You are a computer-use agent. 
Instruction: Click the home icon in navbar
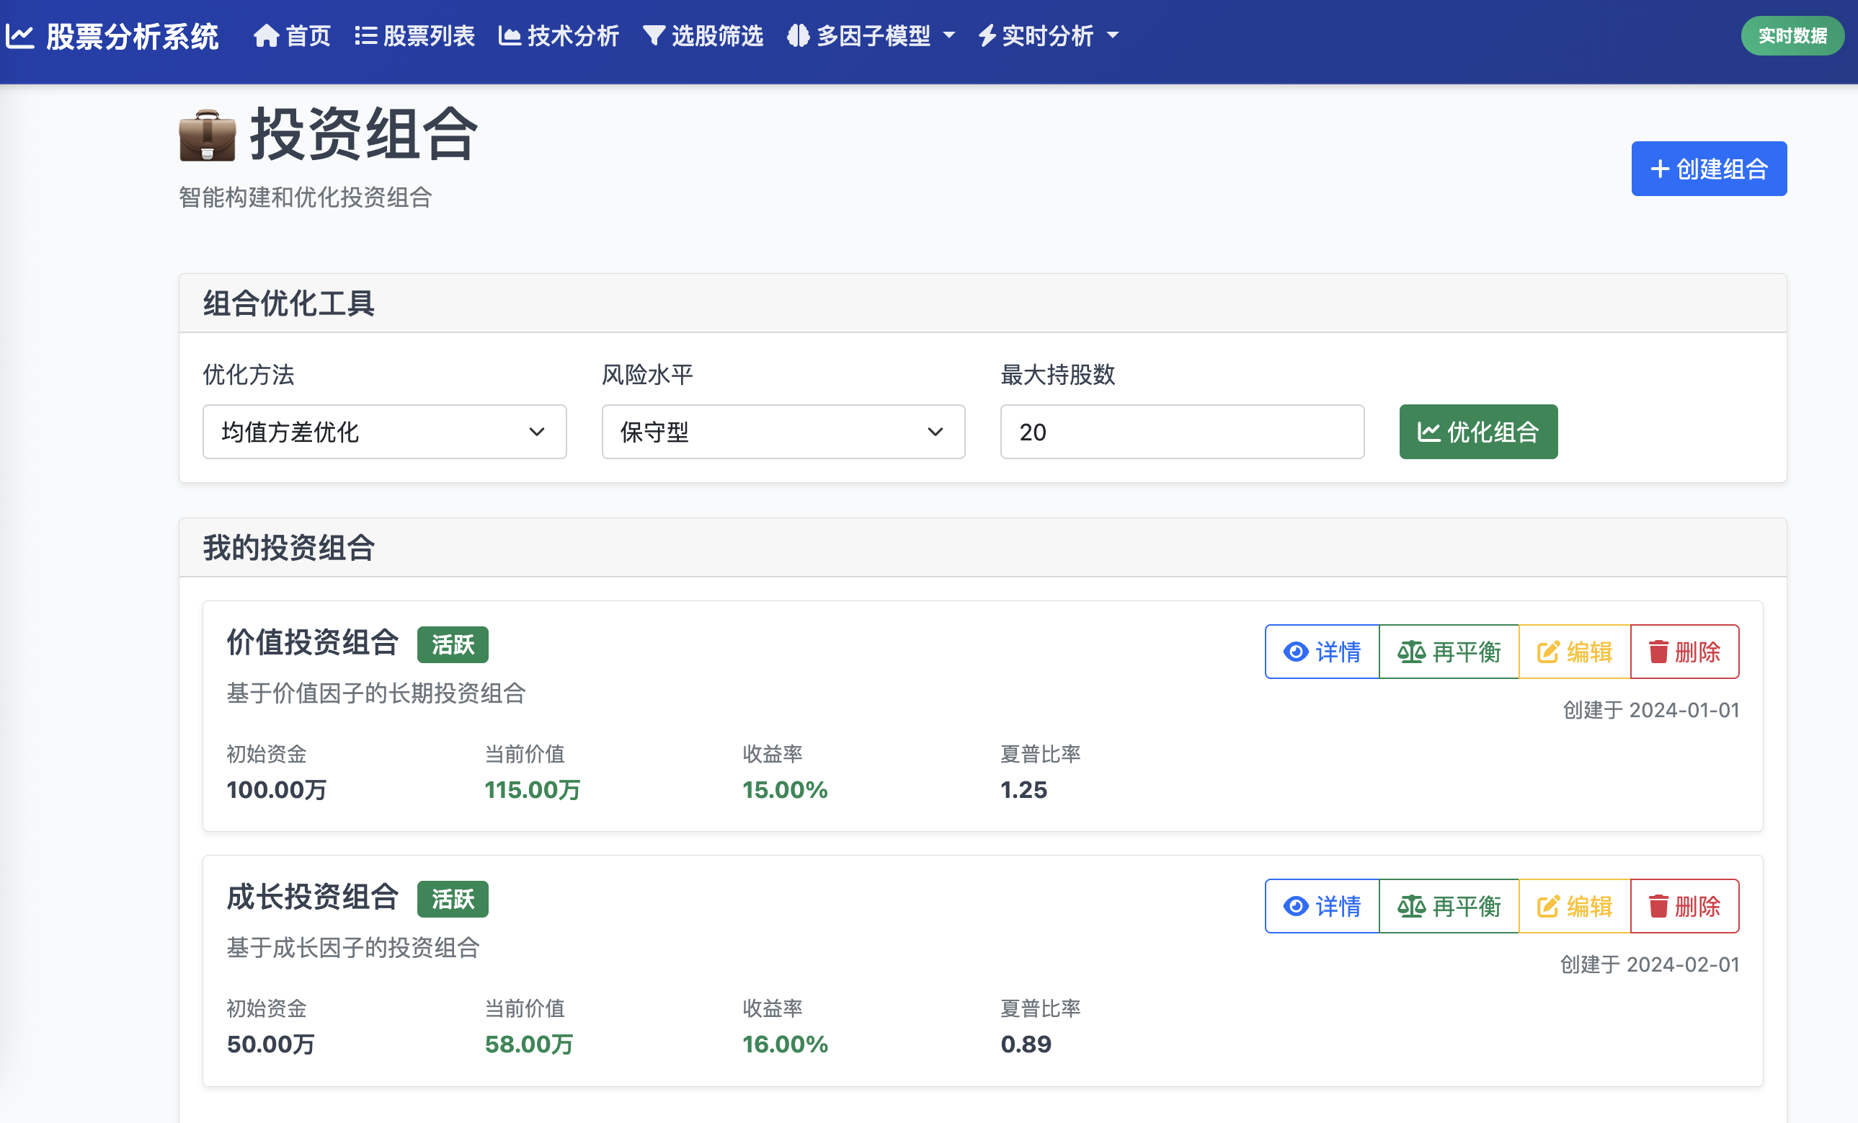pos(265,35)
